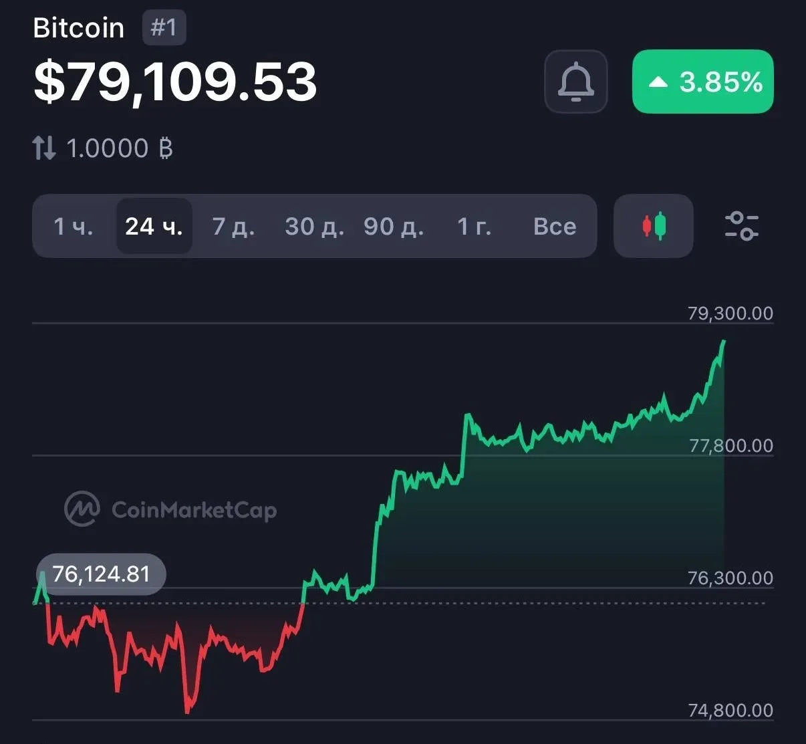Select the 24 ч. timeframe tab

tap(154, 227)
